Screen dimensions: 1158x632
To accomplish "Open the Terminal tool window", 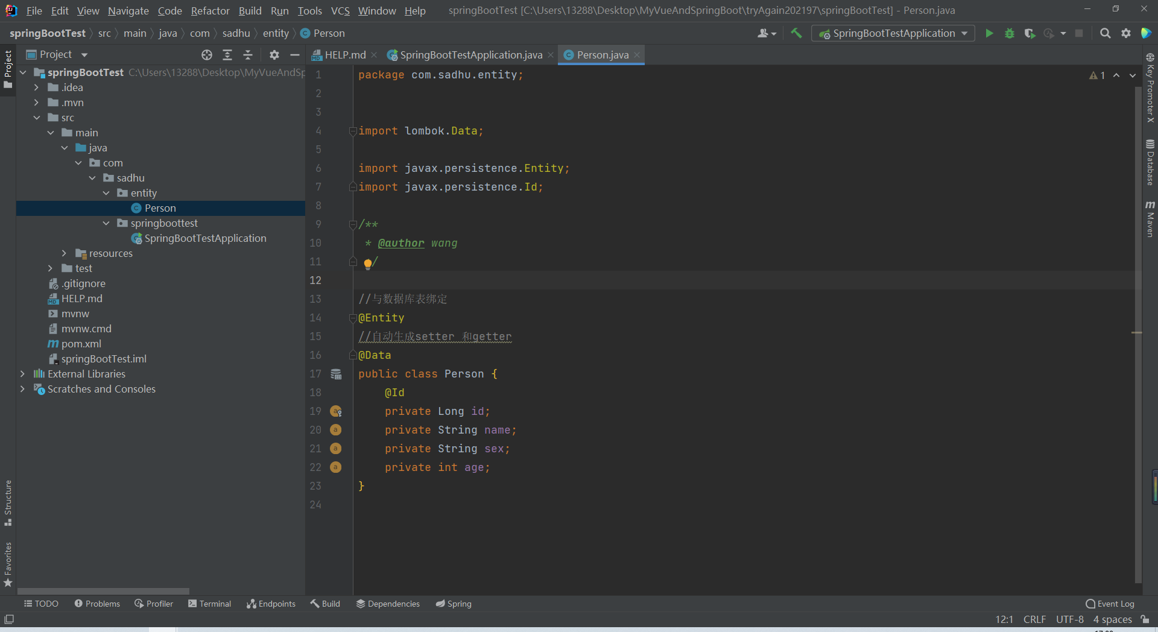I will click(209, 603).
